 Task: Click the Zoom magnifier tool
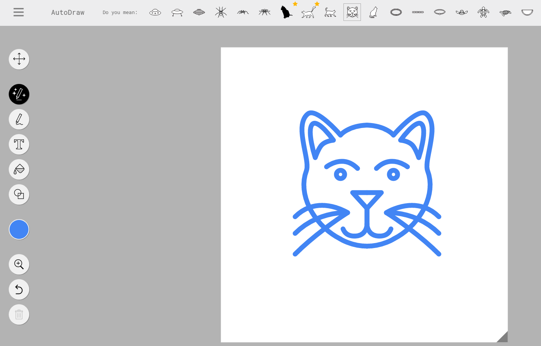click(x=19, y=264)
